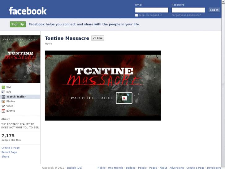Click the Share link

[x=5, y=157]
